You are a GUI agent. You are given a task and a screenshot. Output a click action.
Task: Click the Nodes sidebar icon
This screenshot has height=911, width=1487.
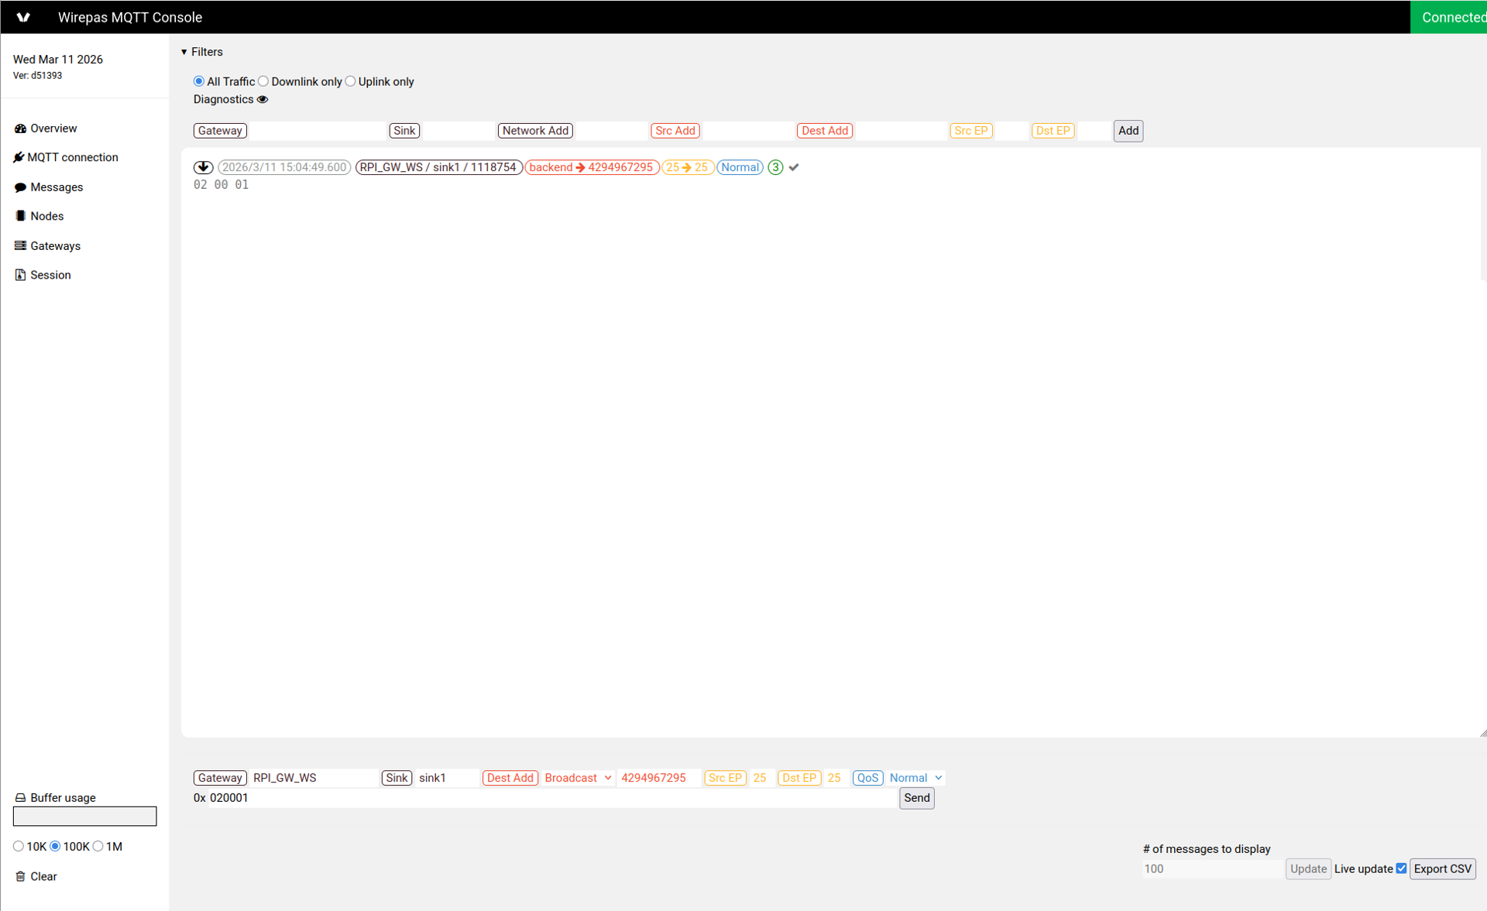click(20, 216)
